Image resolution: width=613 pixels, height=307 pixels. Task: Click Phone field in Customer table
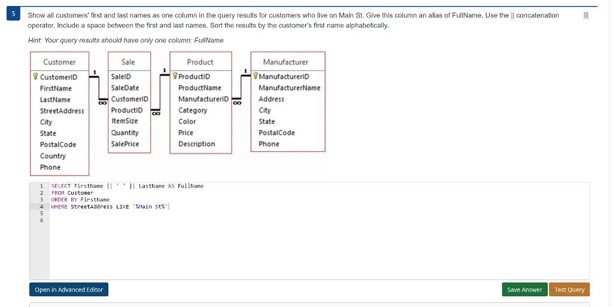point(50,167)
